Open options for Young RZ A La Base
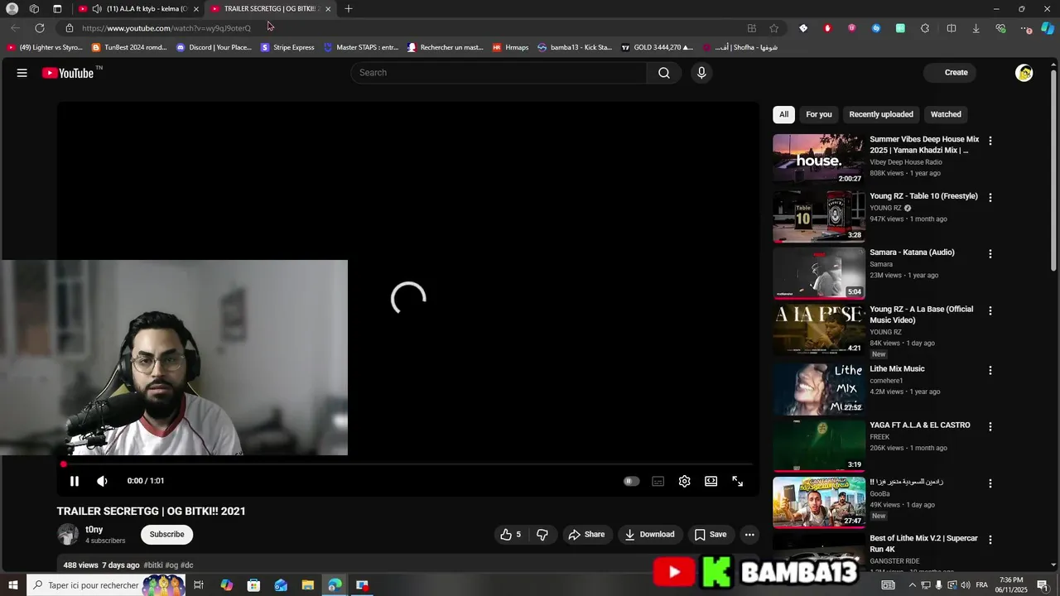1060x596 pixels. pos(990,310)
